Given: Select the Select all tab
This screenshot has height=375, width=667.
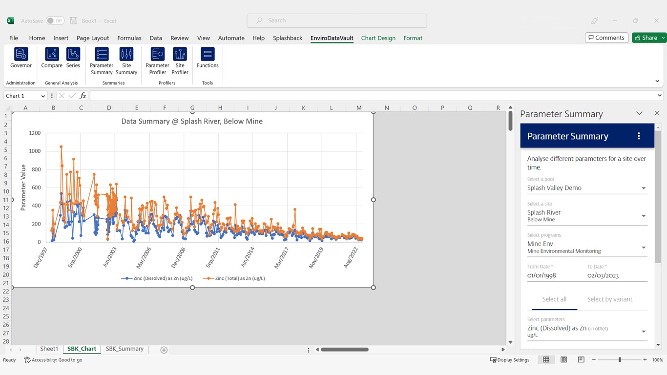Looking at the screenshot, I should (554, 299).
